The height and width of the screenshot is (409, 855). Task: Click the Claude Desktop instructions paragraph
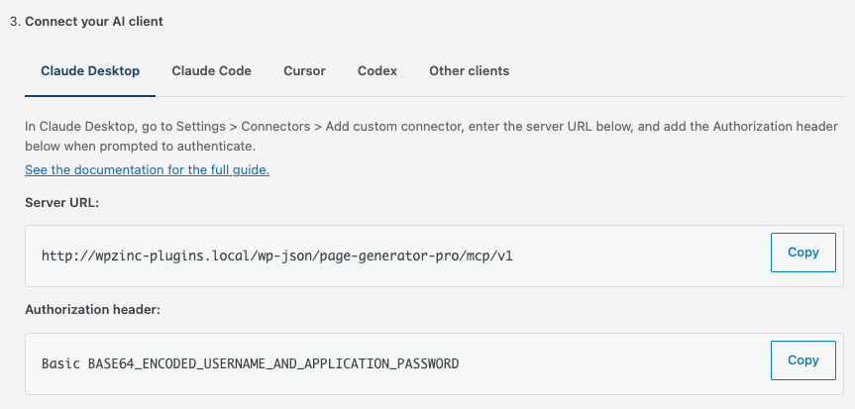point(431,137)
